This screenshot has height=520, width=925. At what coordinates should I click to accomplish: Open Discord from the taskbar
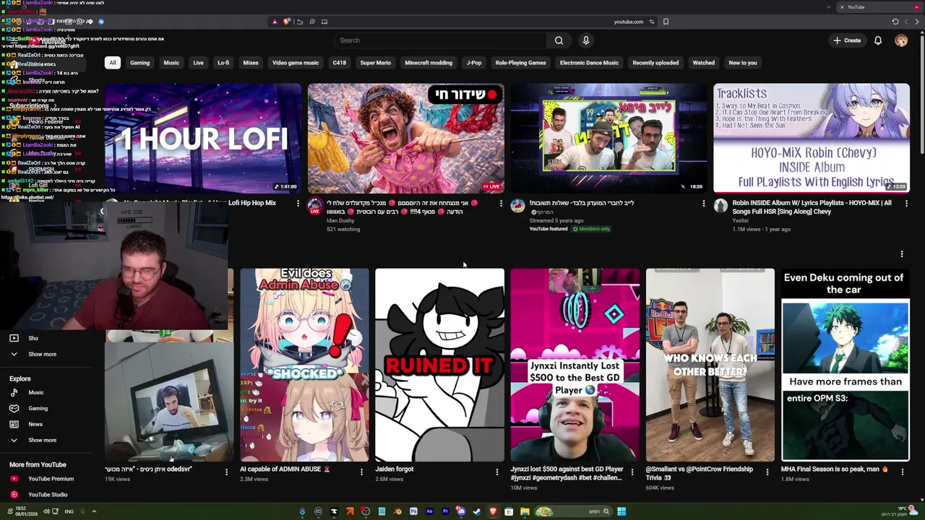(x=460, y=511)
